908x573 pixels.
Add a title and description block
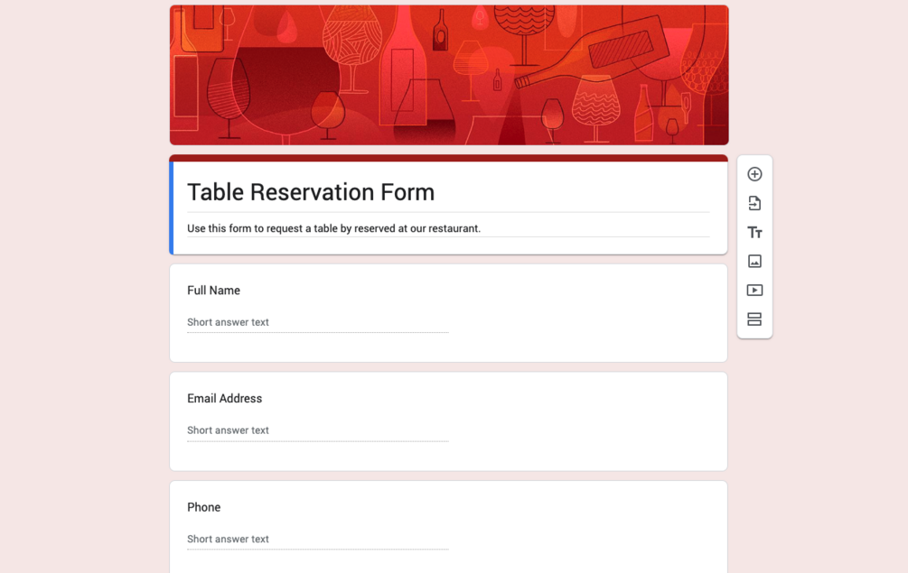[x=754, y=233]
